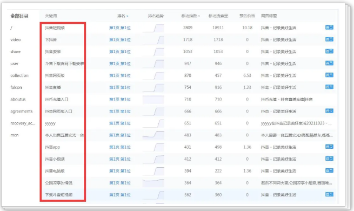Click the page title starting yyyyy在抖音记录美好生活
The height and width of the screenshot is (211, 354).
[x=296, y=123]
